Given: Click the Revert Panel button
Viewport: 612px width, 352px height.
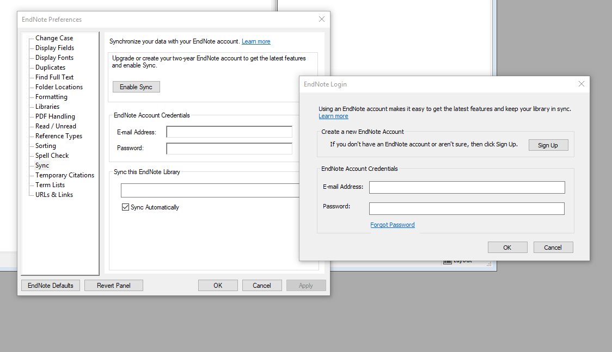Looking at the screenshot, I should point(114,286).
